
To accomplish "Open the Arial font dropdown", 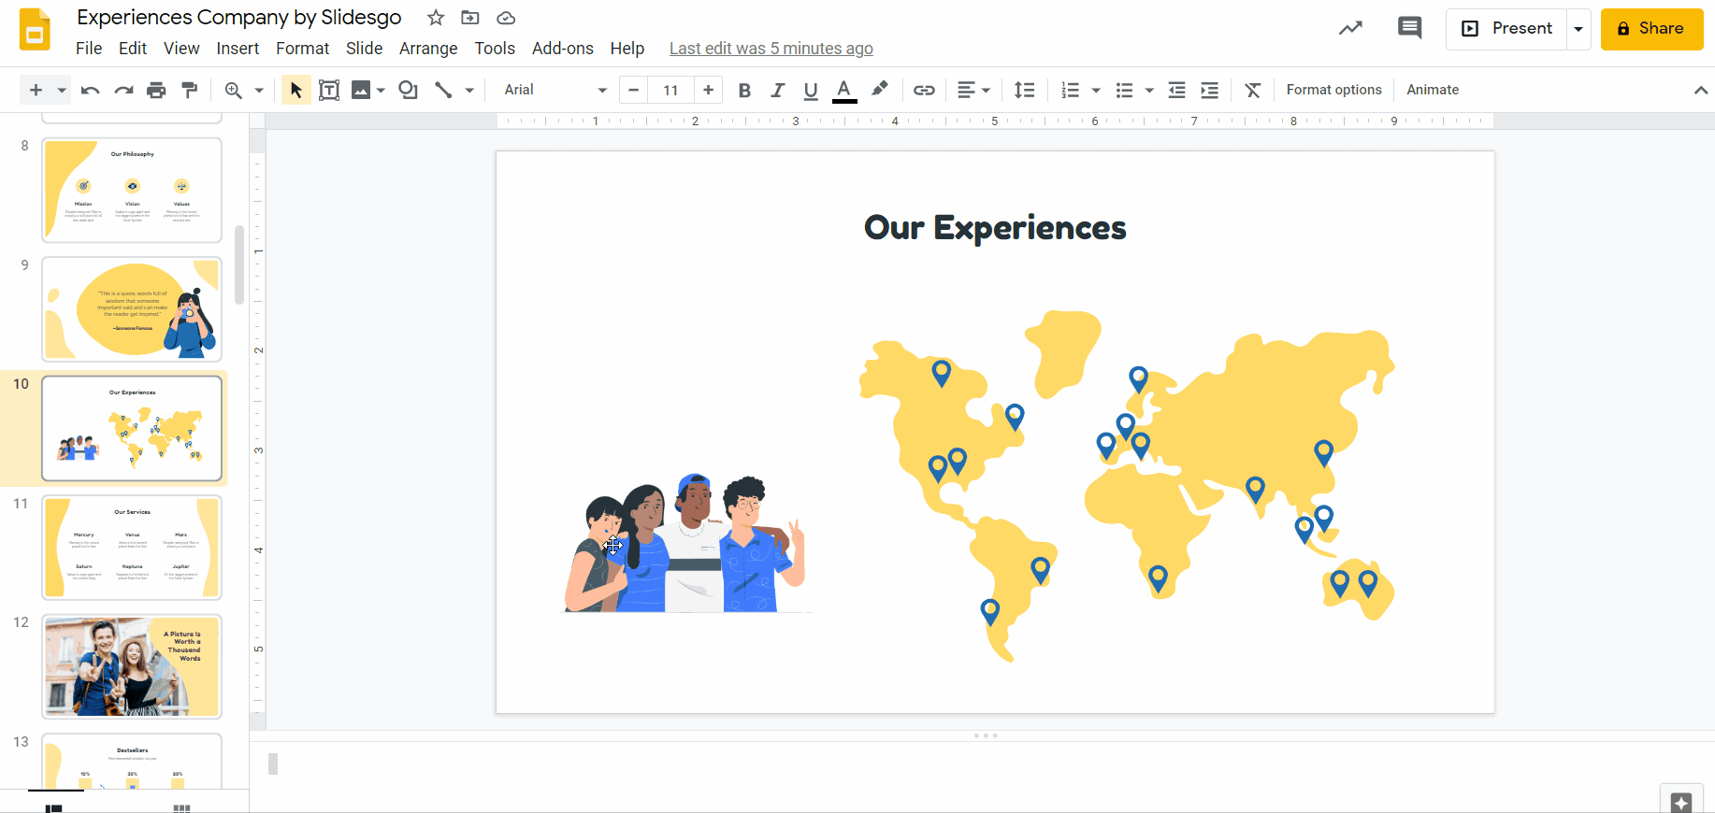I will click(555, 90).
